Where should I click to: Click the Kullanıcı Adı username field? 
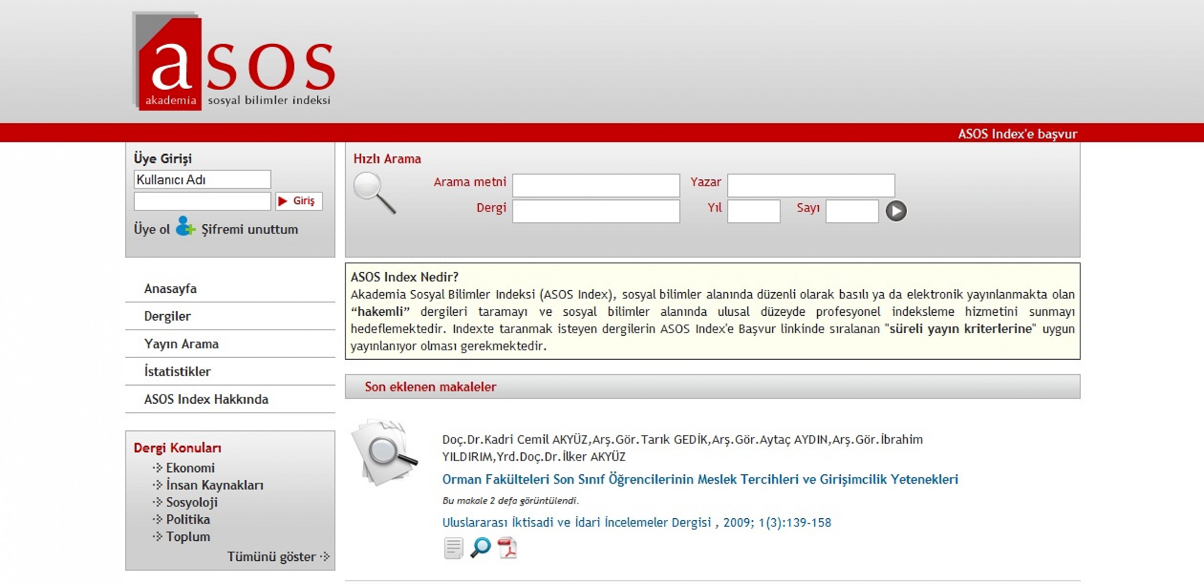coord(202,179)
